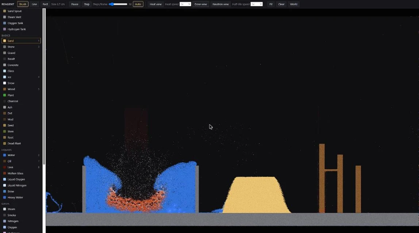The image size is (419, 233).
Task: Open the Heat speed dropdown
Action: 185,4
